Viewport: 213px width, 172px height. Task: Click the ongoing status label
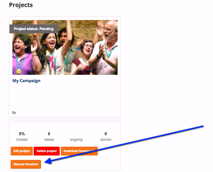76,140
